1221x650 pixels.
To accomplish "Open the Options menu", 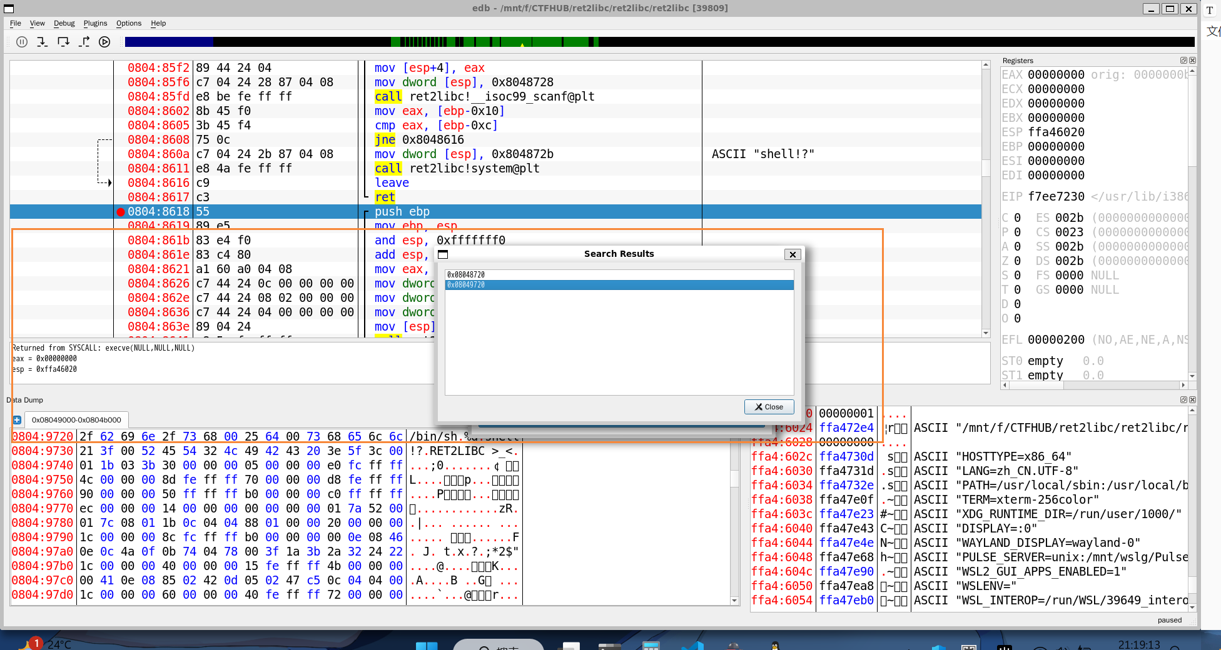I will click(x=129, y=23).
